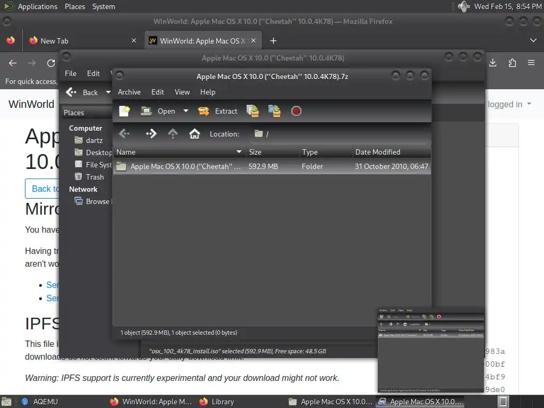Click the Firefox View icon at tab bar left

11,40
